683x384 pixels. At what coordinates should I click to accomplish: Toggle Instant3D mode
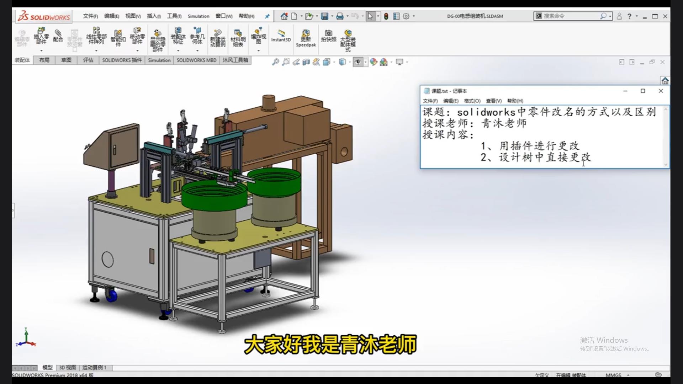tap(281, 36)
